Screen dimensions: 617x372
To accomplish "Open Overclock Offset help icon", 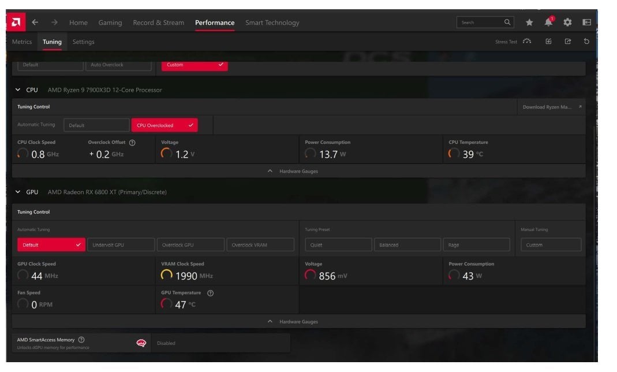I will (x=132, y=143).
